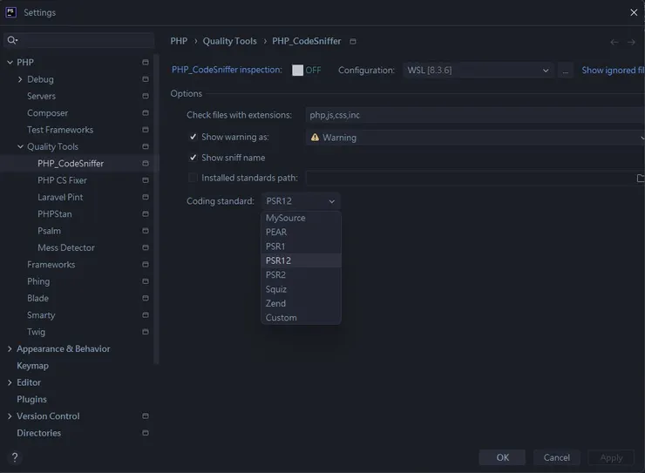Click the project-level icon beside Version Control

146,416
